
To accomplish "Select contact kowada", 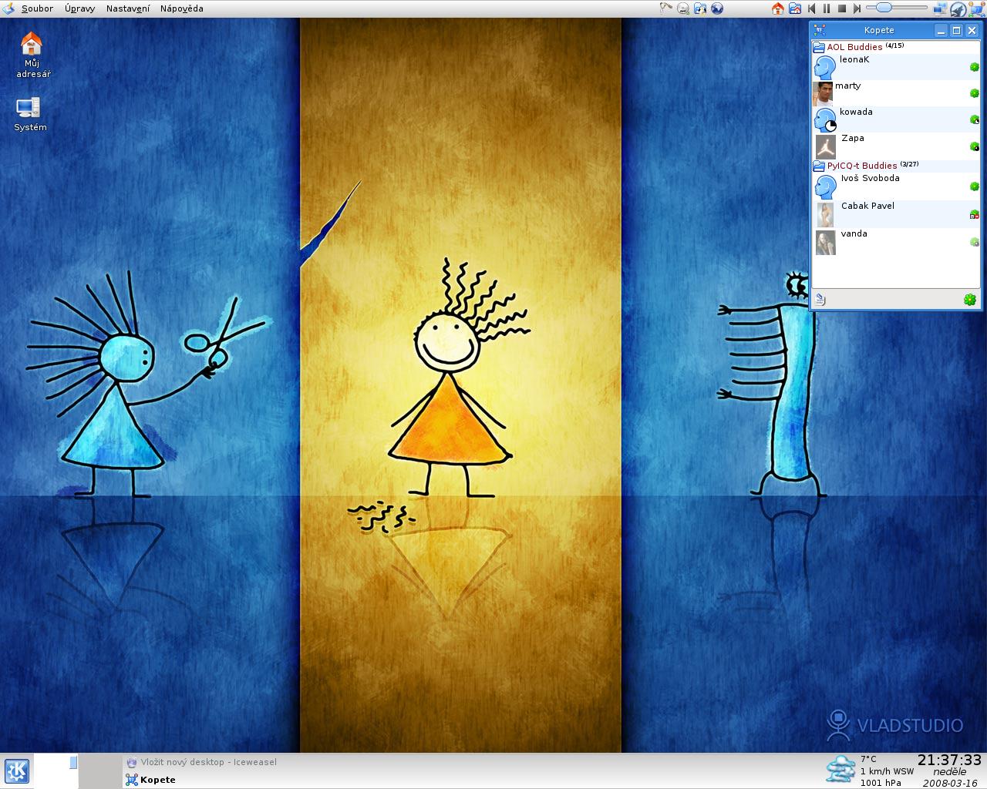I will click(896, 119).
